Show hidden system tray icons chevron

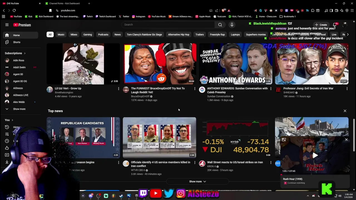pyautogui.click(x=308, y=196)
